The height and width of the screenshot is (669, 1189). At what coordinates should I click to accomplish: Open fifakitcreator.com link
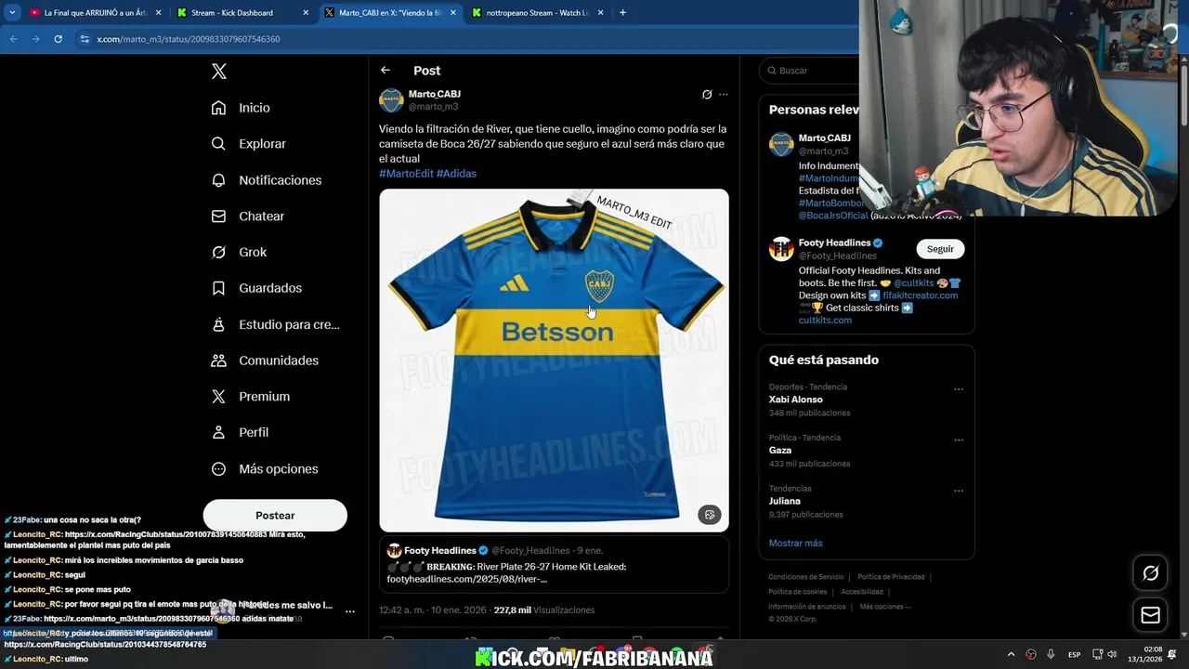(920, 295)
